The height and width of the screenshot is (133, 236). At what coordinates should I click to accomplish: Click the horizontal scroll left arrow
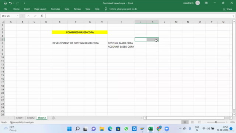pyautogui.click(x=145, y=118)
